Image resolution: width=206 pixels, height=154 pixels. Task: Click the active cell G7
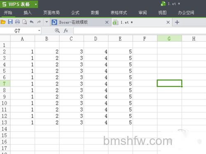point(169,83)
